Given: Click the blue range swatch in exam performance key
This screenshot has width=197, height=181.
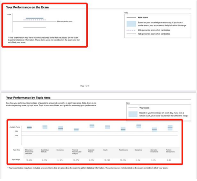Looking at the screenshot, I should [131, 24].
